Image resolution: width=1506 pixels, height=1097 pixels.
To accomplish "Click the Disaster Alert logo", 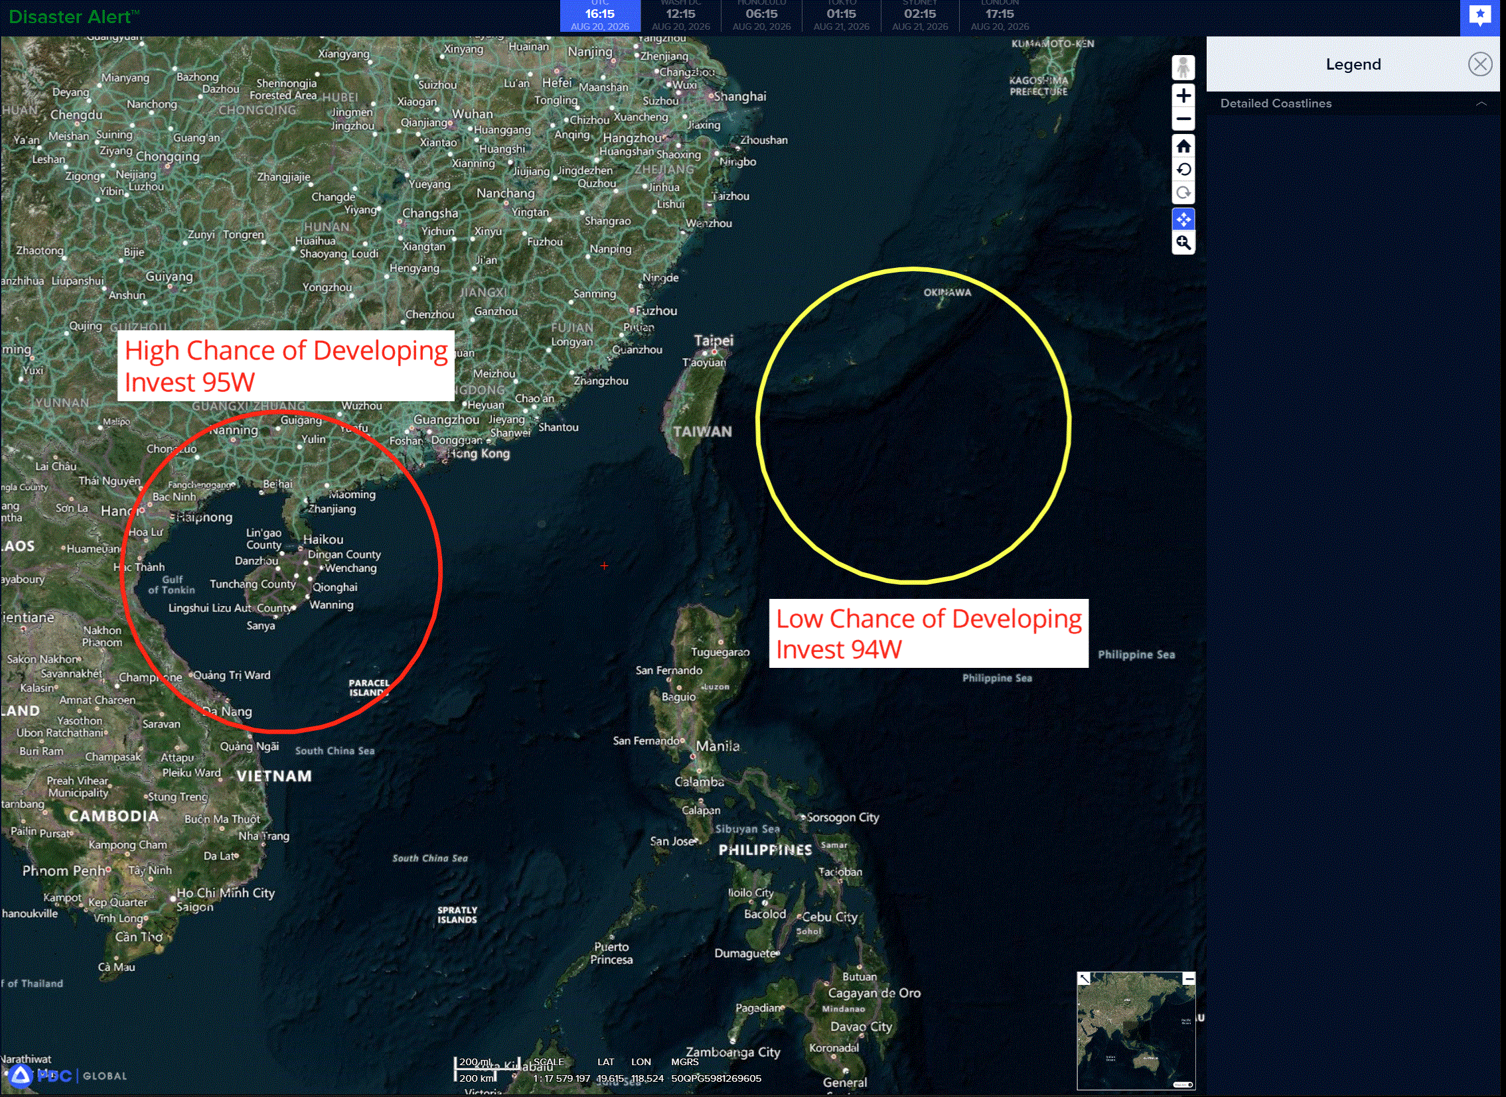I will [x=74, y=17].
